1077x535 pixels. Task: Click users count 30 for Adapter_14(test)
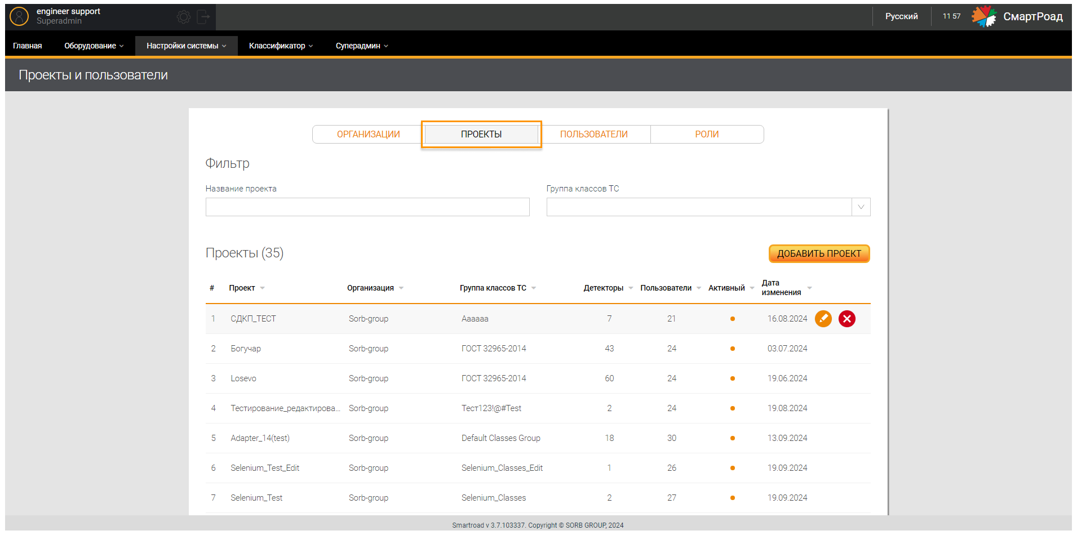coord(672,438)
